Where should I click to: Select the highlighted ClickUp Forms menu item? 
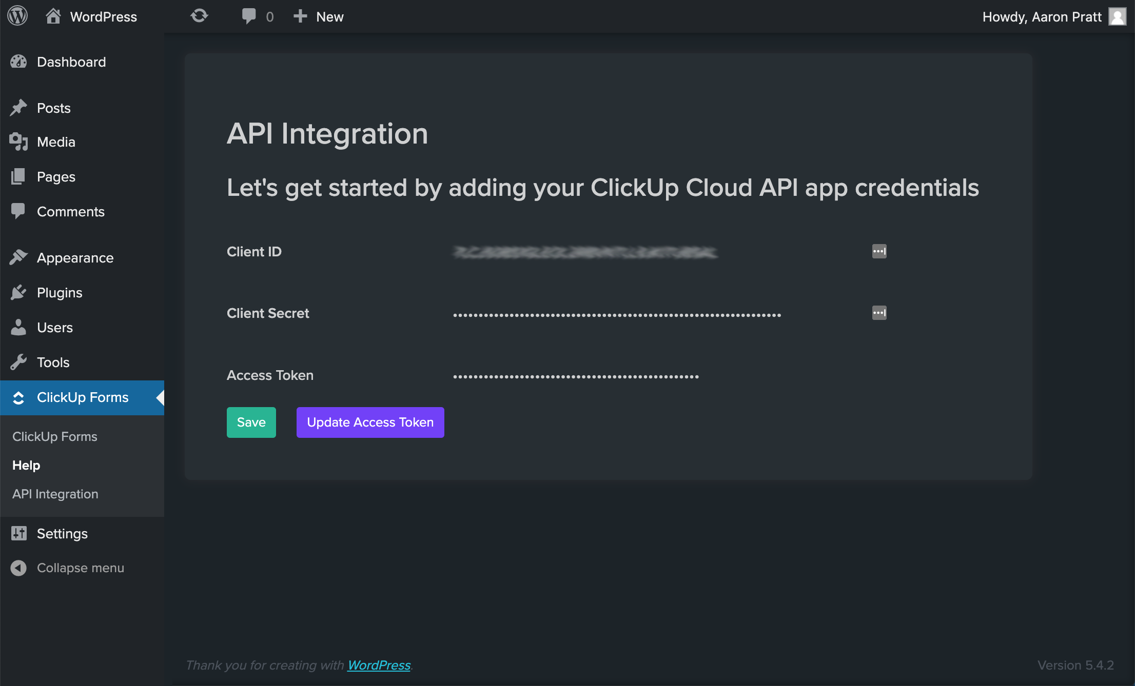(x=82, y=398)
